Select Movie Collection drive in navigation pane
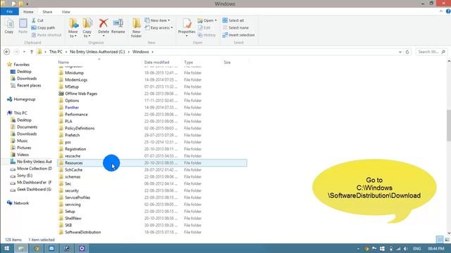 [x=35, y=169]
